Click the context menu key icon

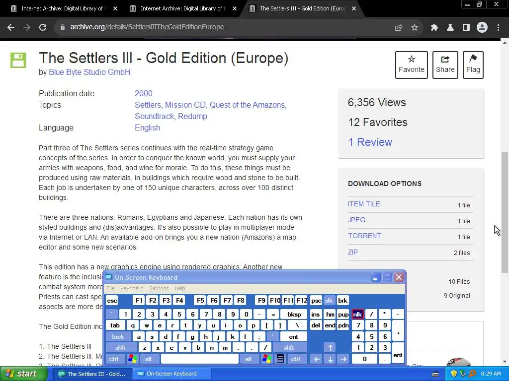[280, 359]
